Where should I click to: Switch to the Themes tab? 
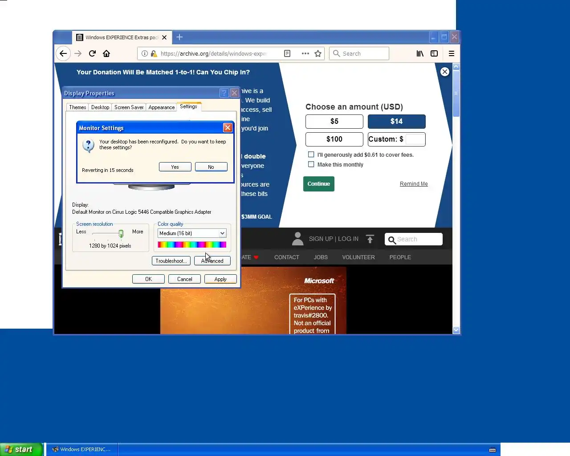(x=77, y=107)
